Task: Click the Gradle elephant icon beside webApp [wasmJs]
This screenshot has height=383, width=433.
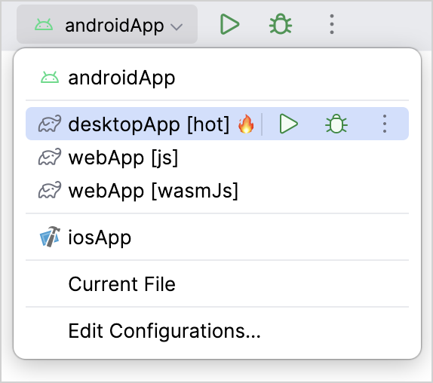Action: click(50, 189)
